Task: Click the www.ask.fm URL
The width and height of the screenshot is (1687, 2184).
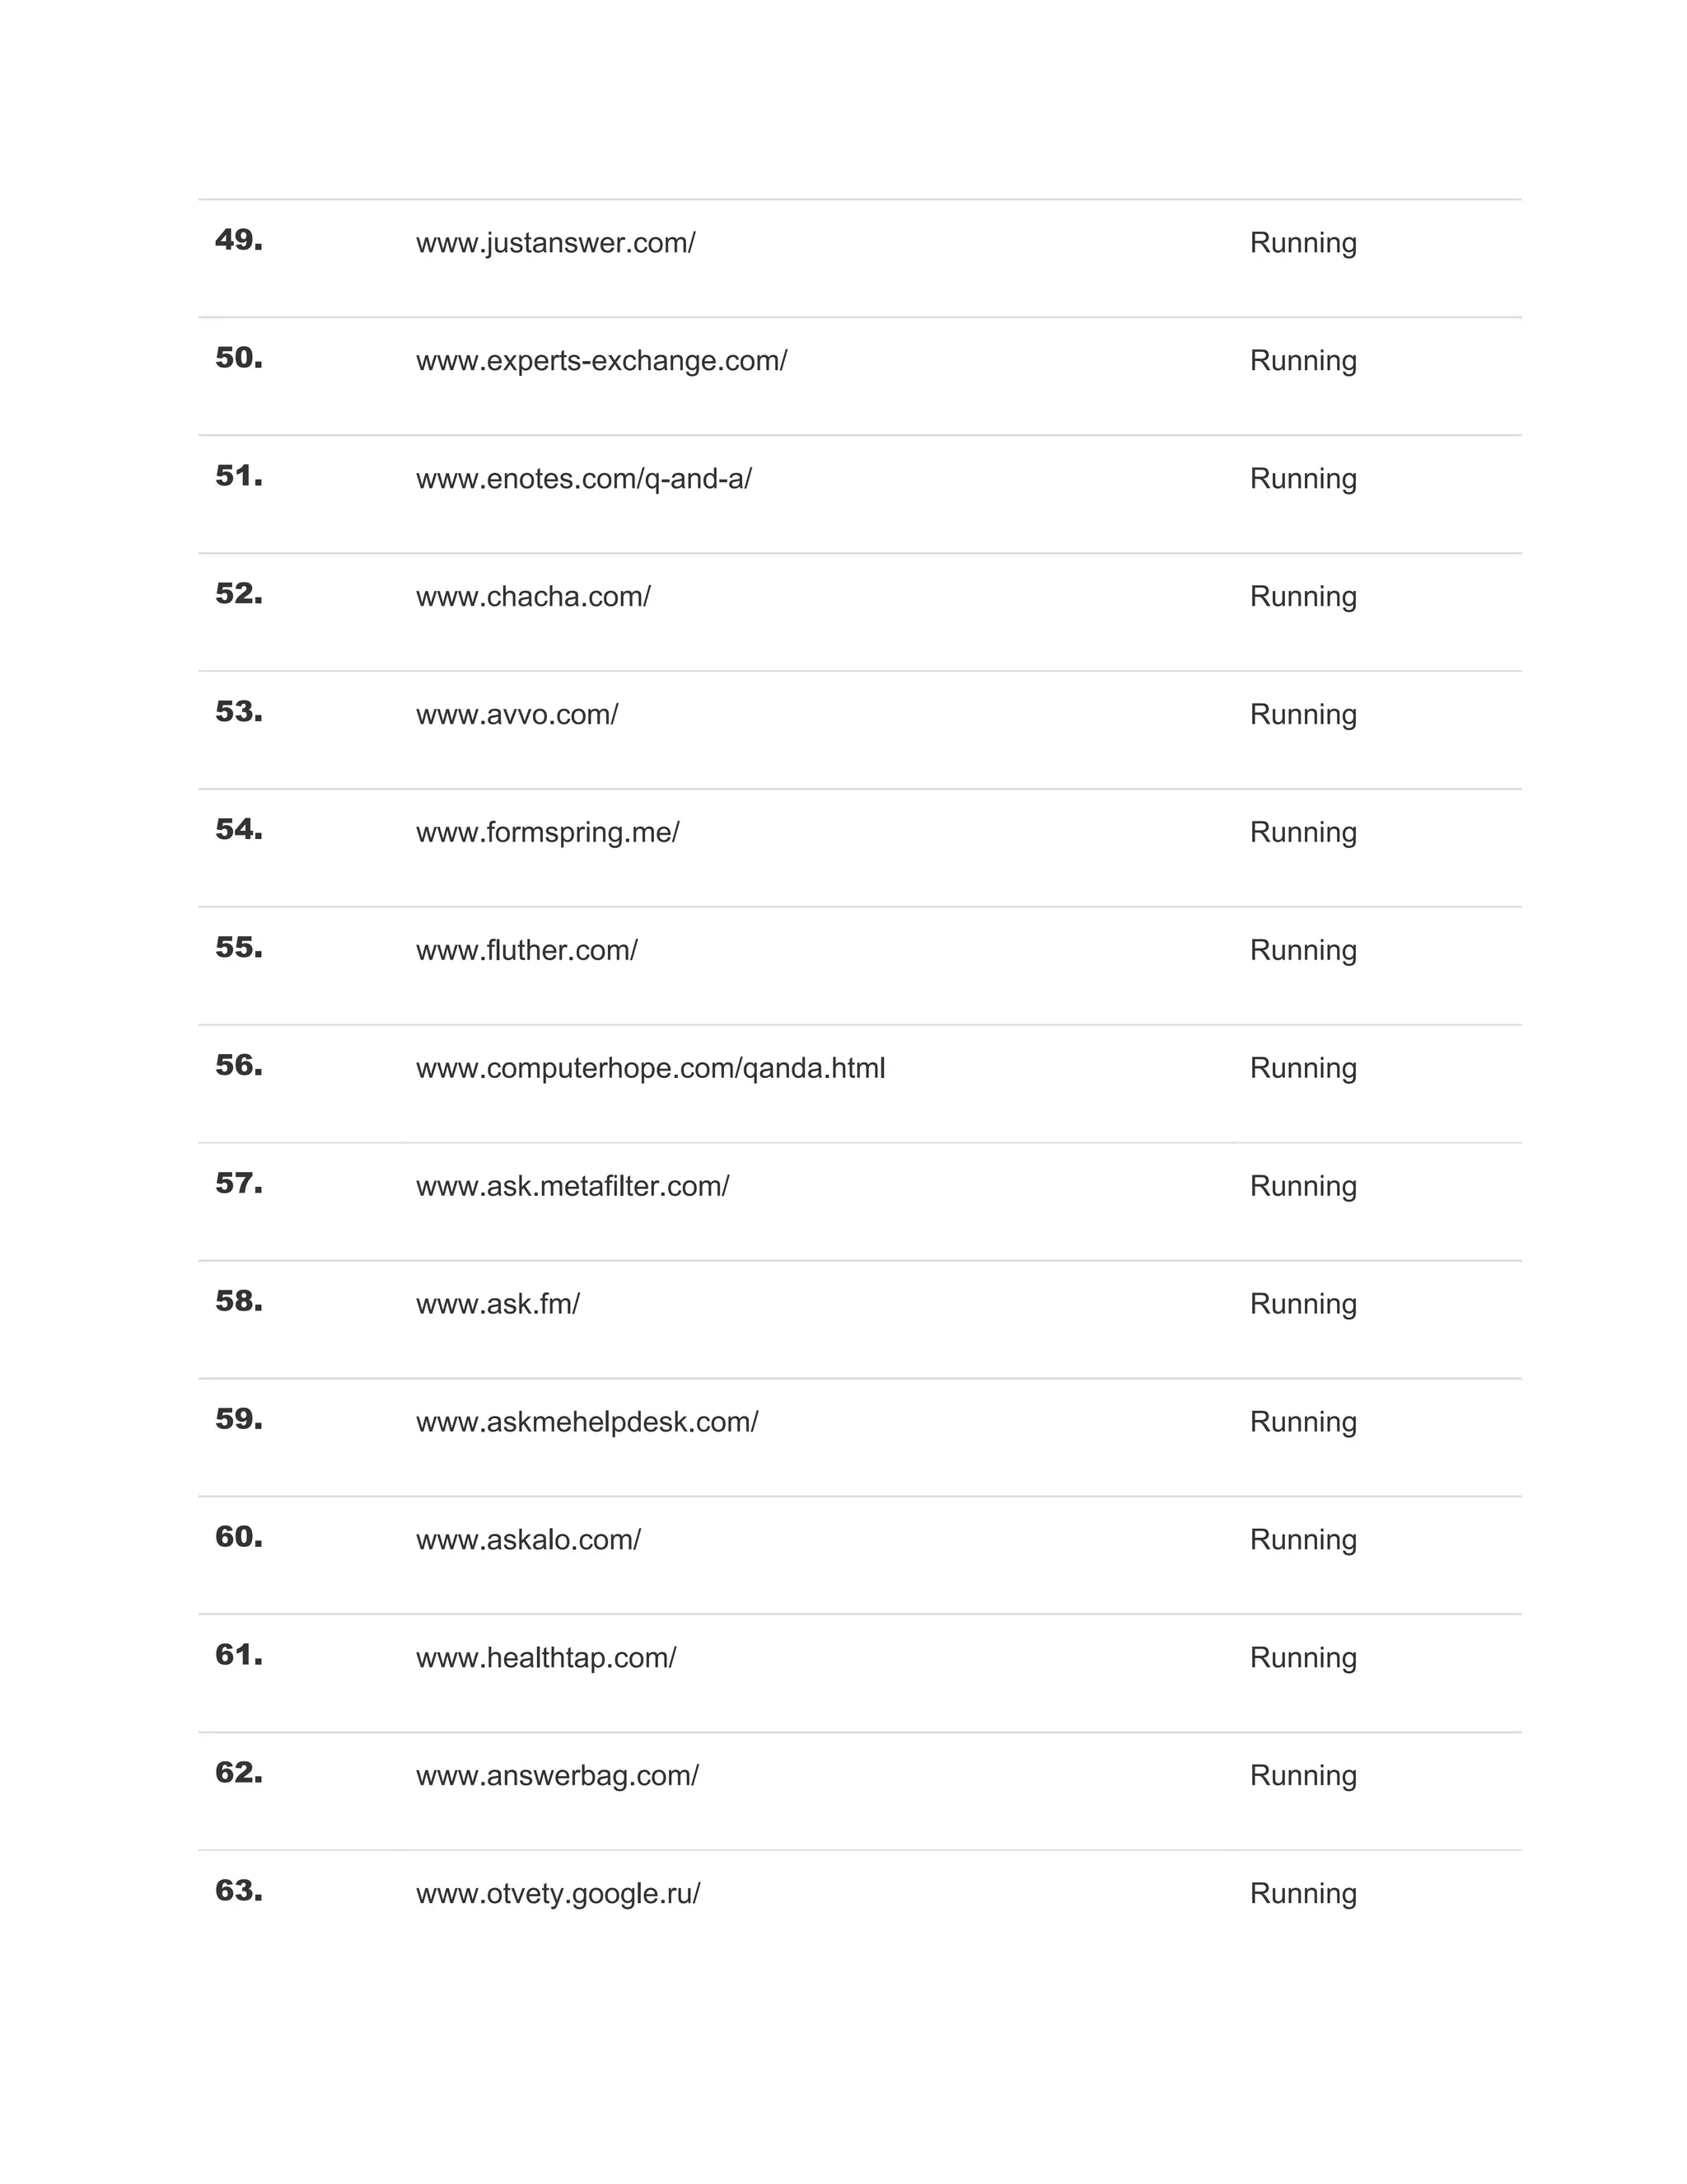Action: tap(497, 1305)
